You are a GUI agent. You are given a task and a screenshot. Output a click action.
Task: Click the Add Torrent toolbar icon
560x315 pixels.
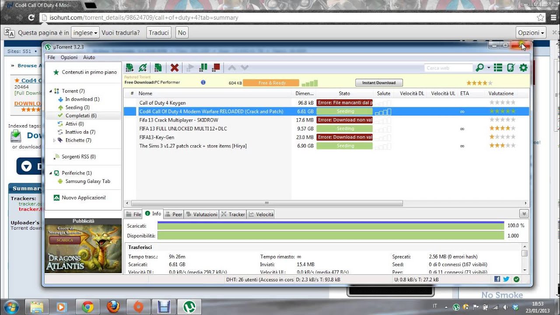point(129,67)
